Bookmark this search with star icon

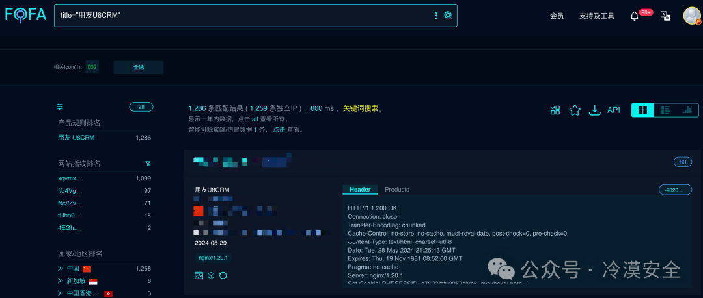click(x=575, y=110)
